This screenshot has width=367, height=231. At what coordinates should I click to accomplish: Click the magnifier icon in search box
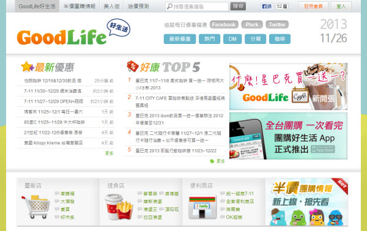tap(169, 7)
